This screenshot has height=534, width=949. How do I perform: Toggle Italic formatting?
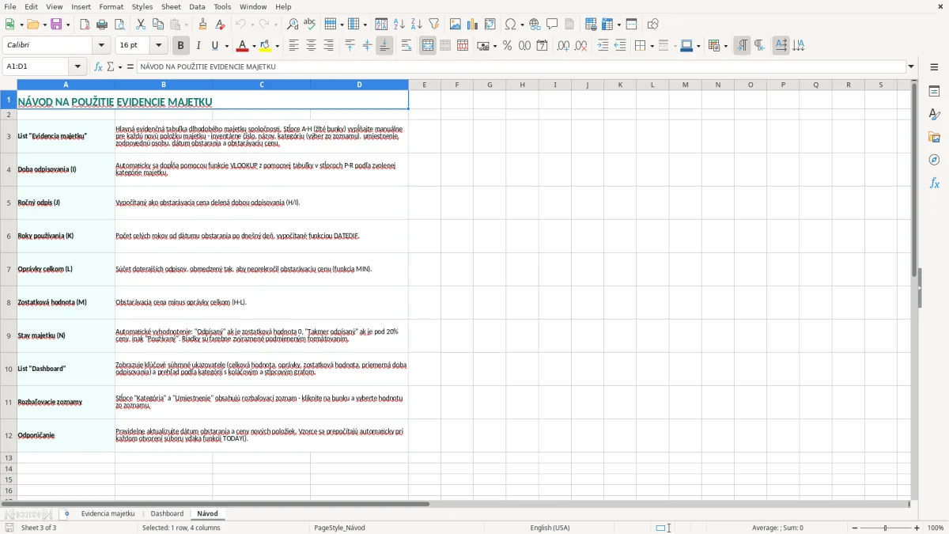[198, 46]
